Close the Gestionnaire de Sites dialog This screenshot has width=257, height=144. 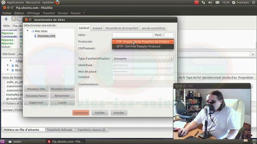click(27, 20)
